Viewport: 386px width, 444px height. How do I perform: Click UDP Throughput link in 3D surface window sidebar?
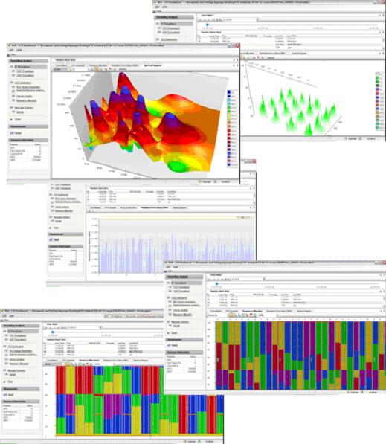(25, 76)
